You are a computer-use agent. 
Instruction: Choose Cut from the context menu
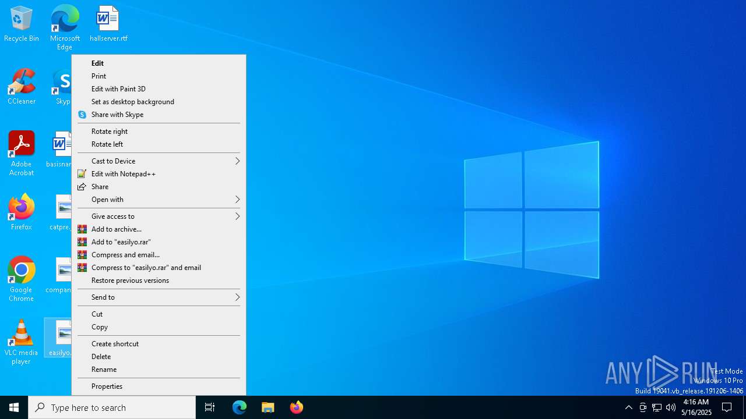click(x=159, y=314)
